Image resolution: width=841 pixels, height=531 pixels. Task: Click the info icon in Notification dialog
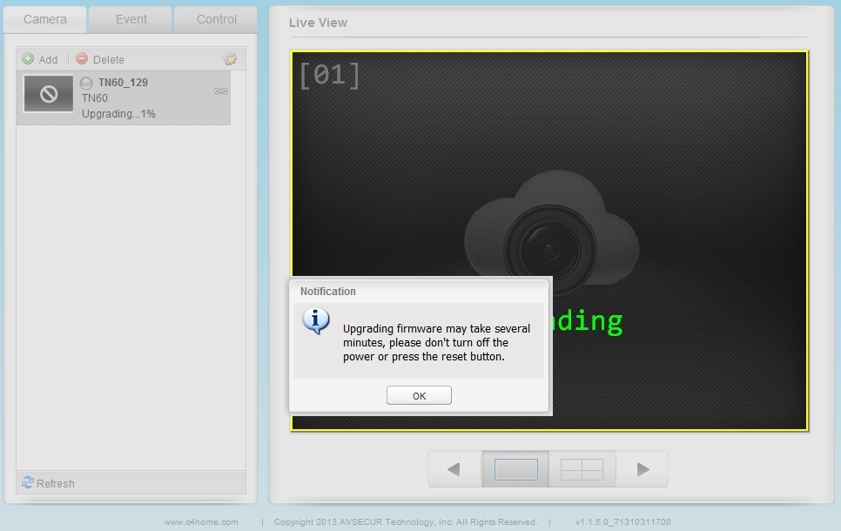click(x=316, y=321)
